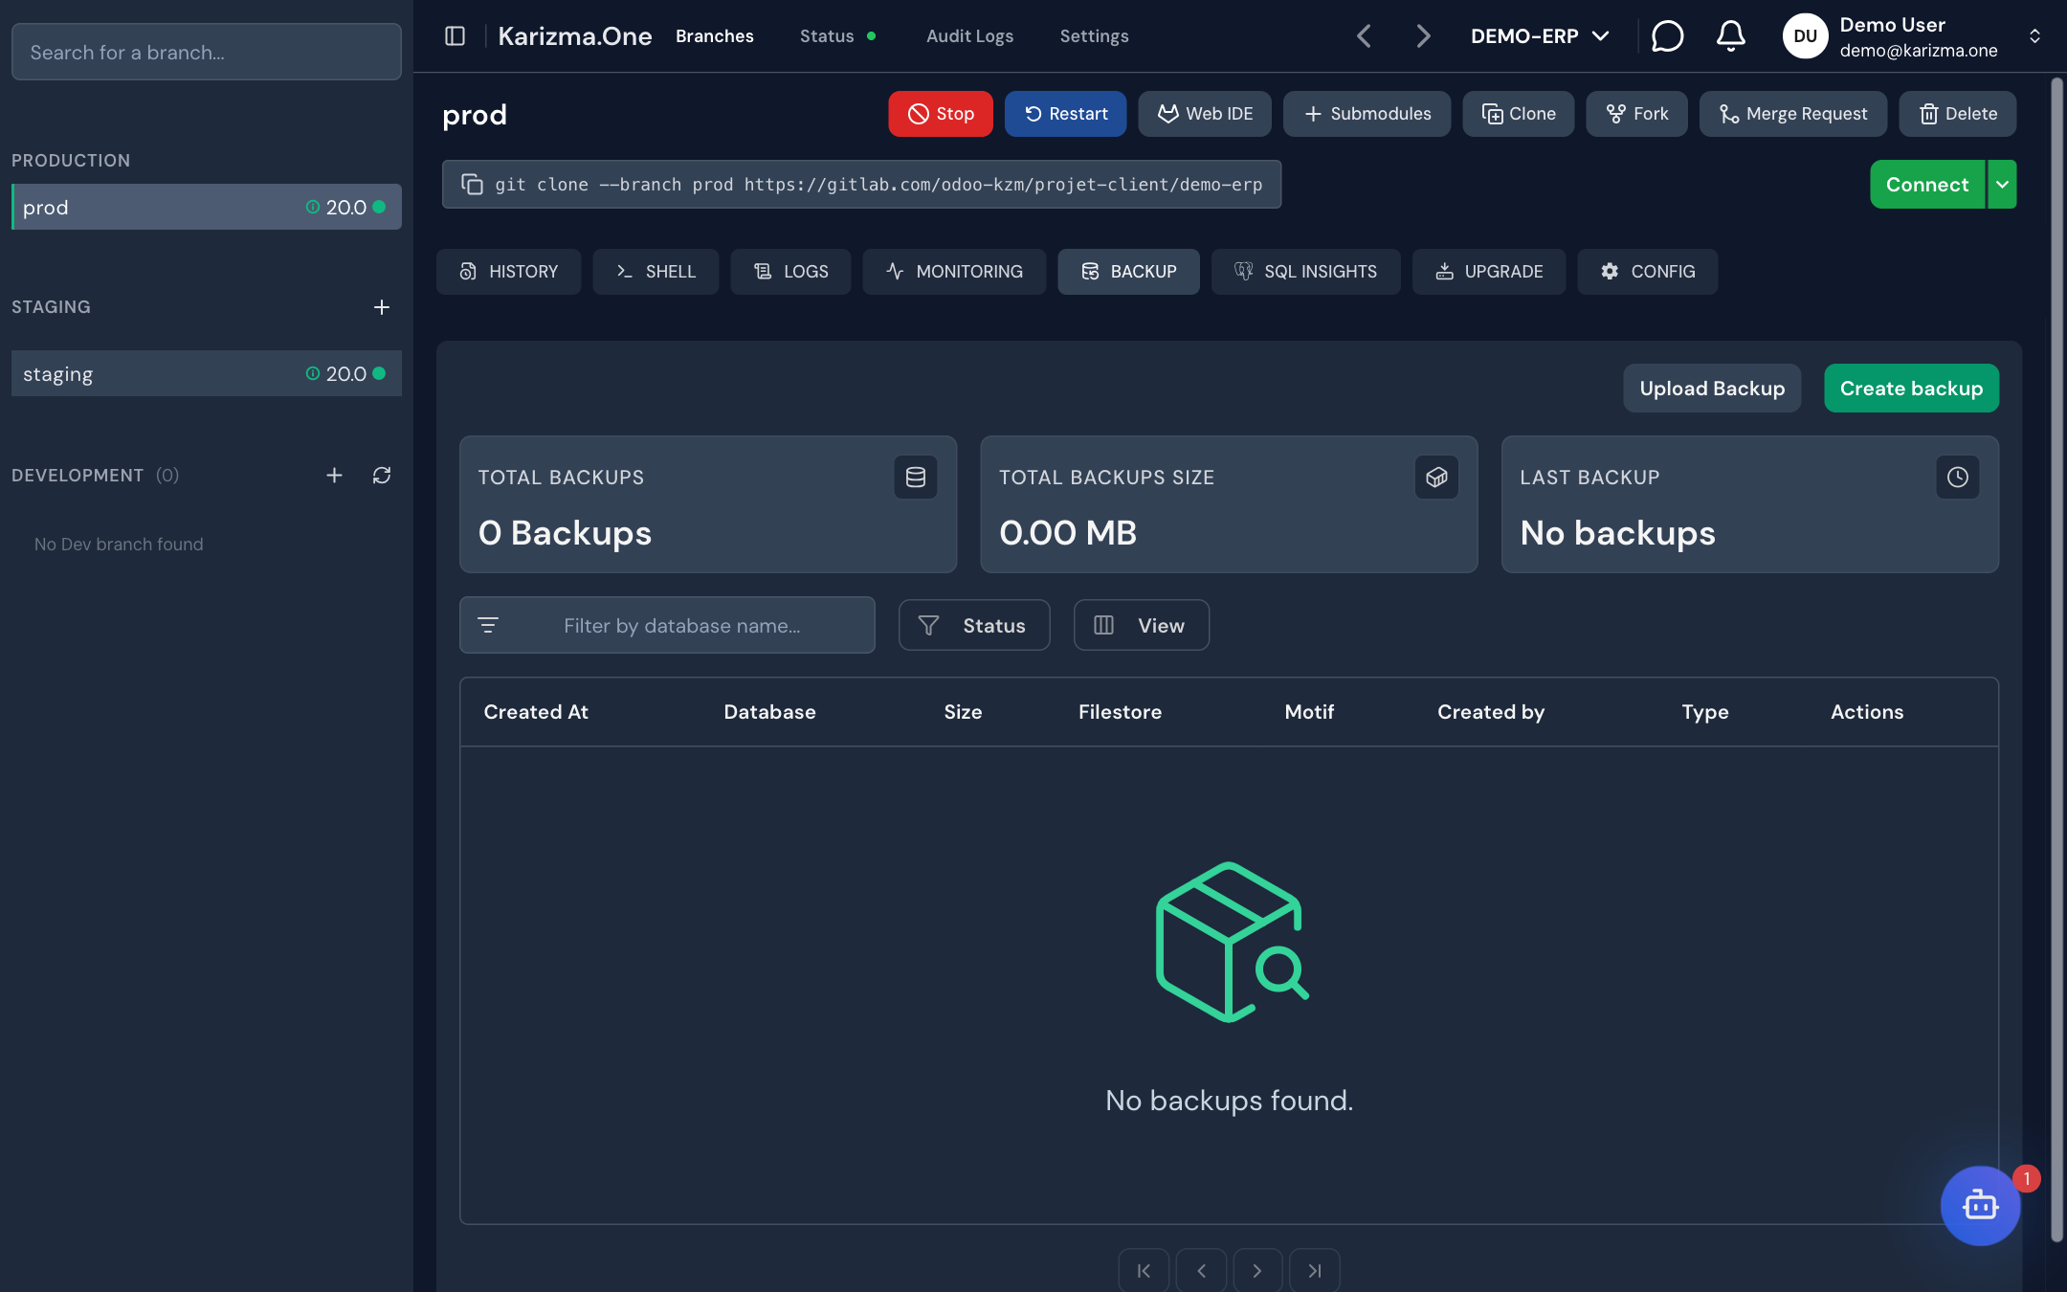Go to next page of backups
This screenshot has width=2067, height=1292.
1257,1270
